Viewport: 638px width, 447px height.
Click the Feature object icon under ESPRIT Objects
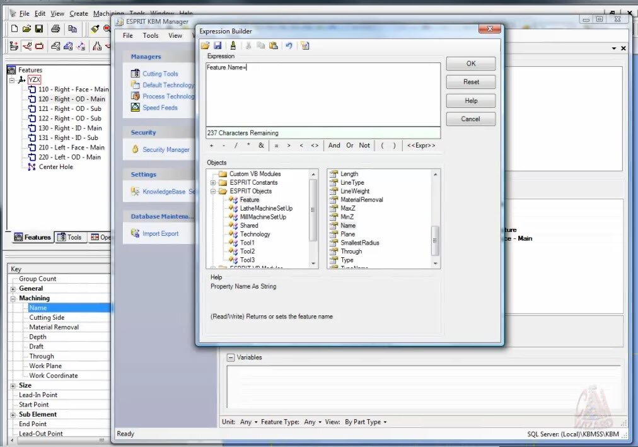233,200
